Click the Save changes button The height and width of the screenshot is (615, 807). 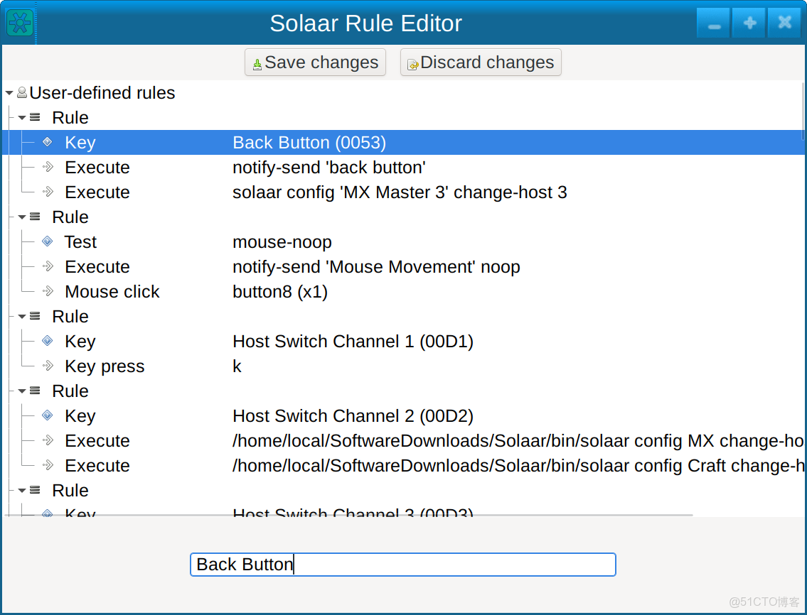(x=314, y=62)
